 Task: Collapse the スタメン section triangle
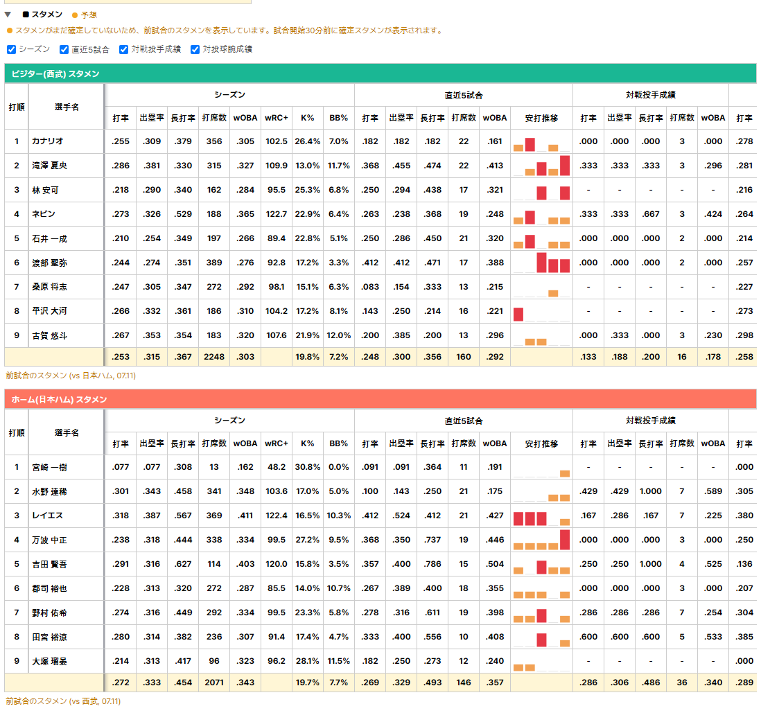pos(8,15)
